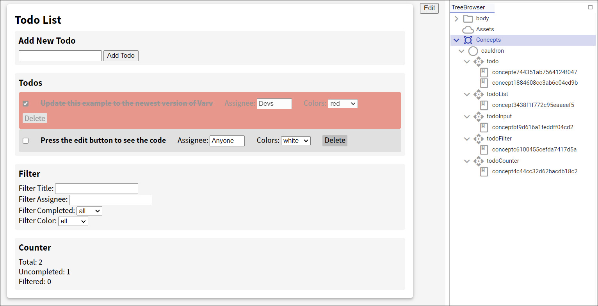The height and width of the screenshot is (306, 598).
Task: Open Colors dropdown set to white
Action: click(295, 141)
